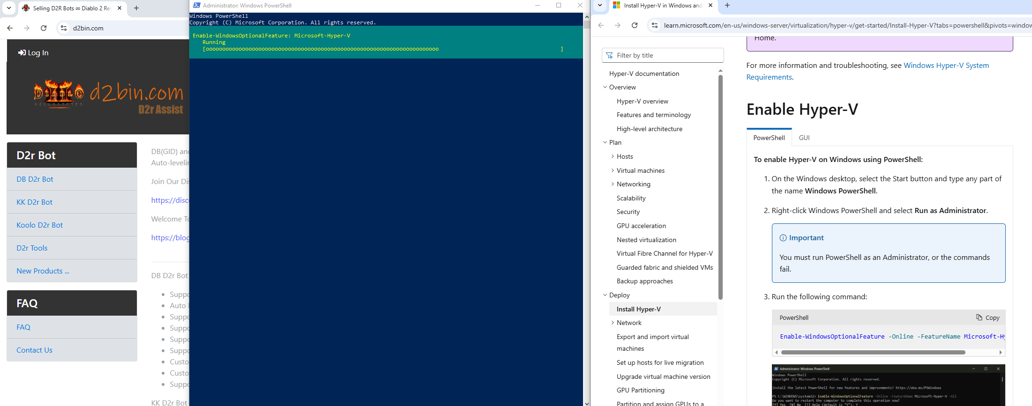
Task: Expand the Virtual machines tree node
Action: (x=613, y=170)
